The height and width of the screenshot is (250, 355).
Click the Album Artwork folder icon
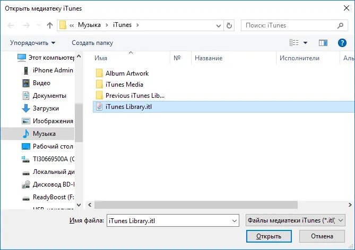[99, 73]
